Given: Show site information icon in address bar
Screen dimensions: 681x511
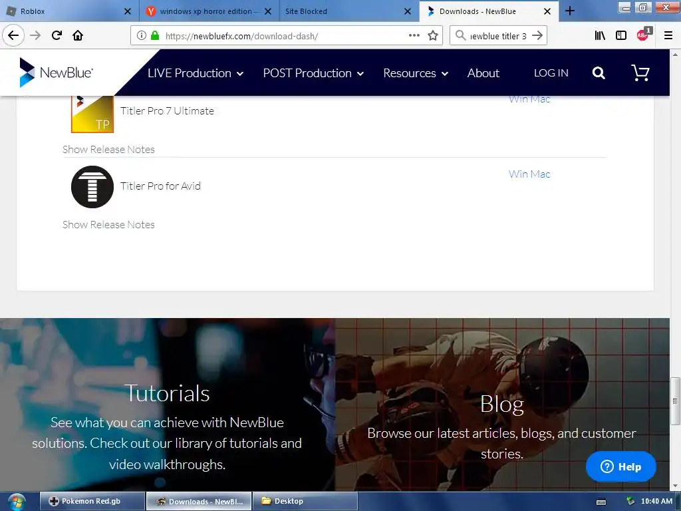Looking at the screenshot, I should (141, 35).
